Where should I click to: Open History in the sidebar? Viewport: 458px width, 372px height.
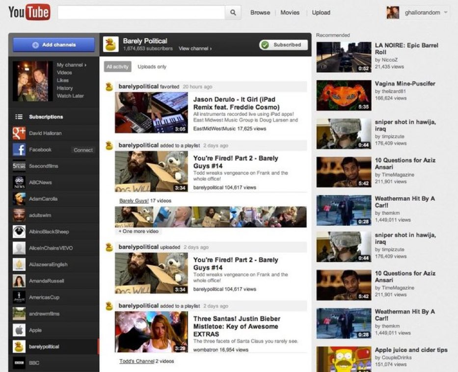tap(65, 88)
